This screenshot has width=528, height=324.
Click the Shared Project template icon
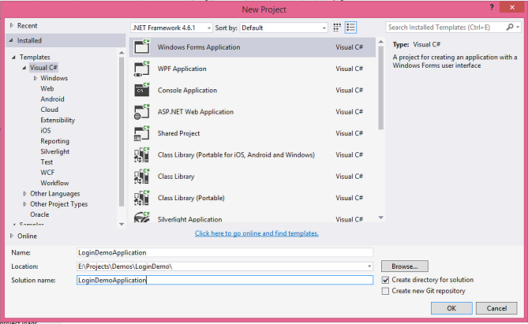tap(142, 133)
